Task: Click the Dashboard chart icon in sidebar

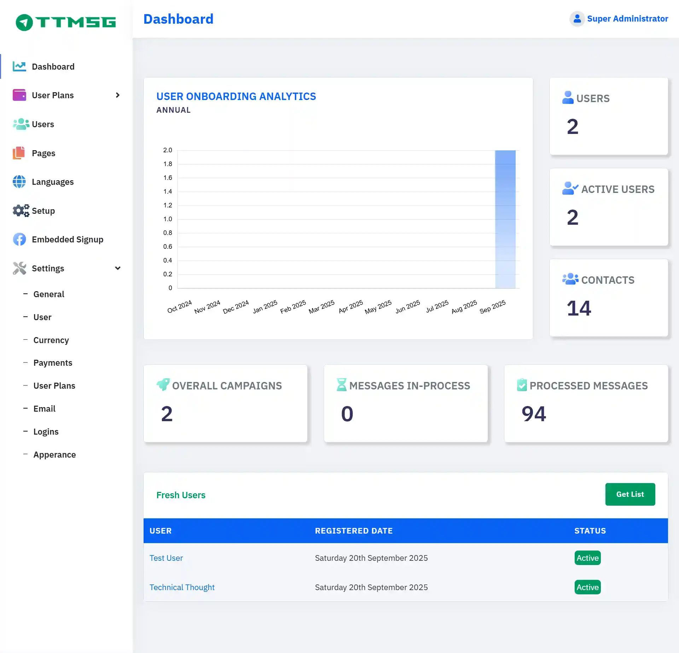Action: point(19,66)
